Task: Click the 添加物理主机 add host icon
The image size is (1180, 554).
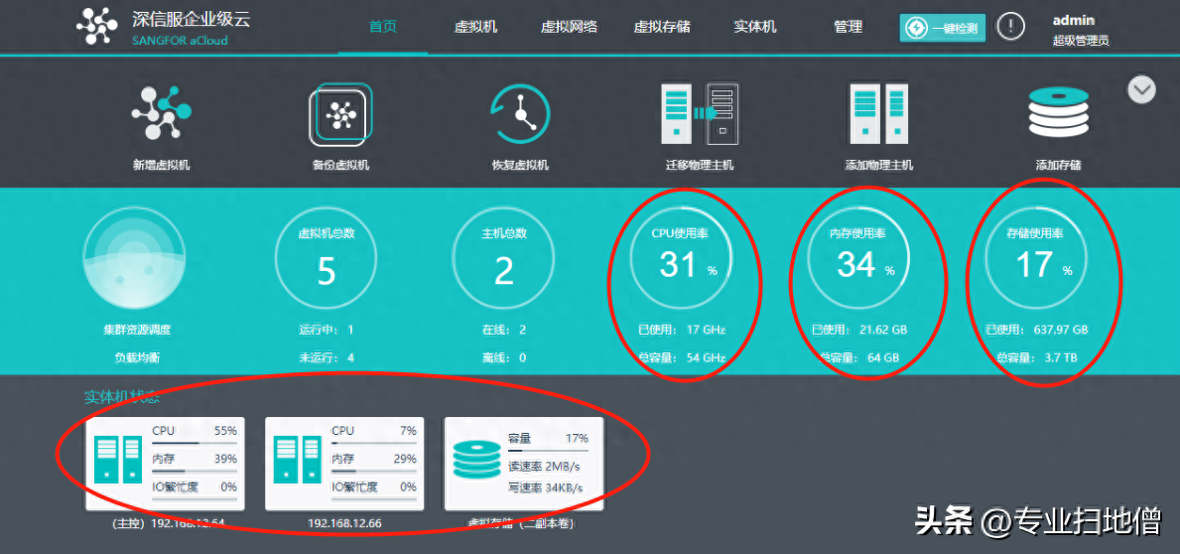Action: 878,113
